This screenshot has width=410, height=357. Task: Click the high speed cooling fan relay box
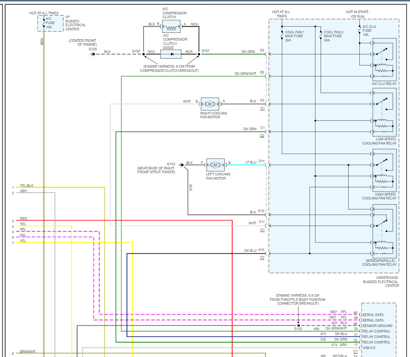(x=384, y=171)
